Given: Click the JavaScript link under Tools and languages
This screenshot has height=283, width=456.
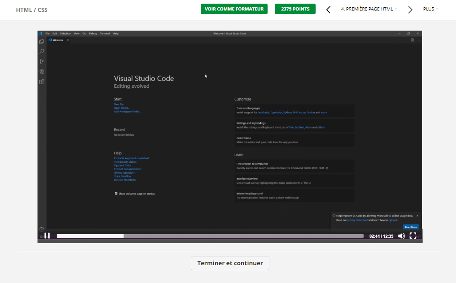Looking at the screenshot, I should (263, 112).
